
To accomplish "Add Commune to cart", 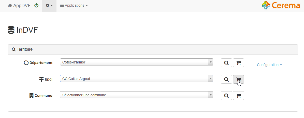I will click(x=238, y=96).
